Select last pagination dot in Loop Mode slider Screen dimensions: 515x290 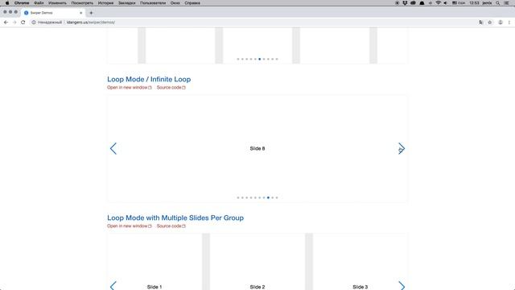[277, 197]
